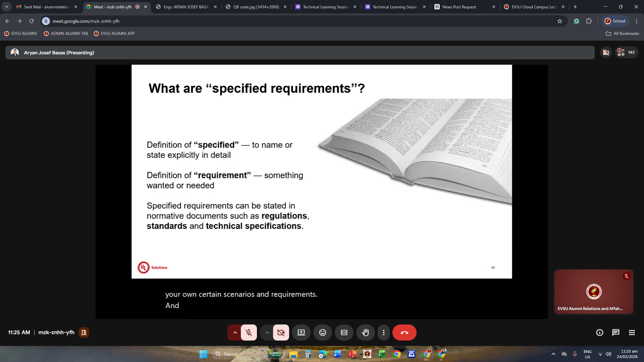Open more options three-dot menu
Viewport: 644px width, 362px height.
pos(383,333)
